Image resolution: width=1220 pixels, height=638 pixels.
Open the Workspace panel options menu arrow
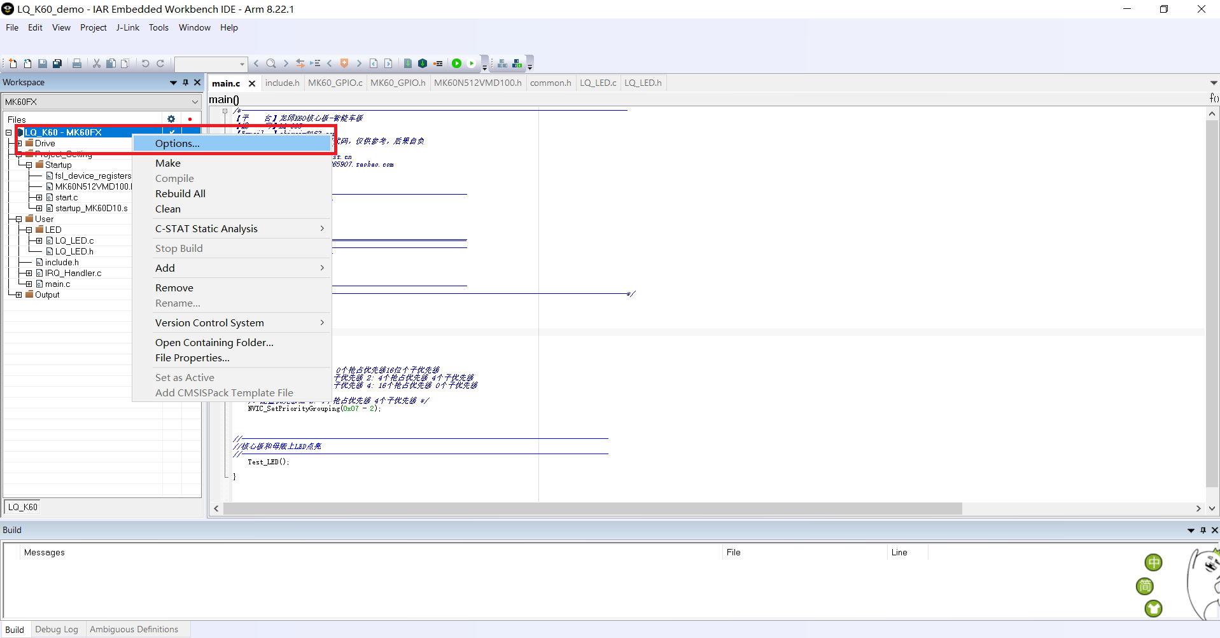pyautogui.click(x=173, y=82)
